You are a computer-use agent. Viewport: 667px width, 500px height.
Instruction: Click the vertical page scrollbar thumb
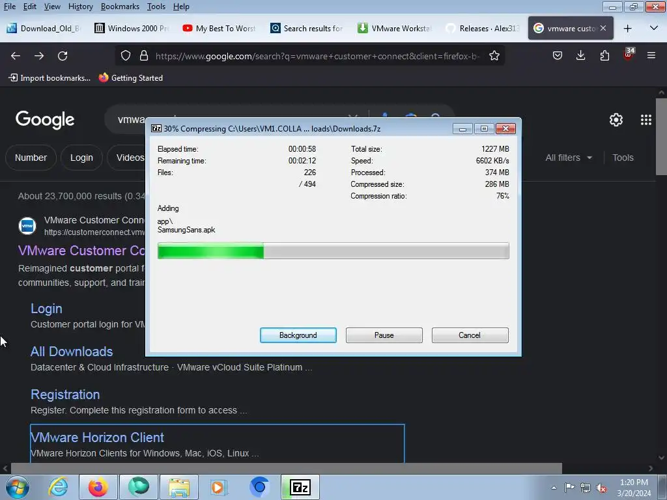(661, 137)
